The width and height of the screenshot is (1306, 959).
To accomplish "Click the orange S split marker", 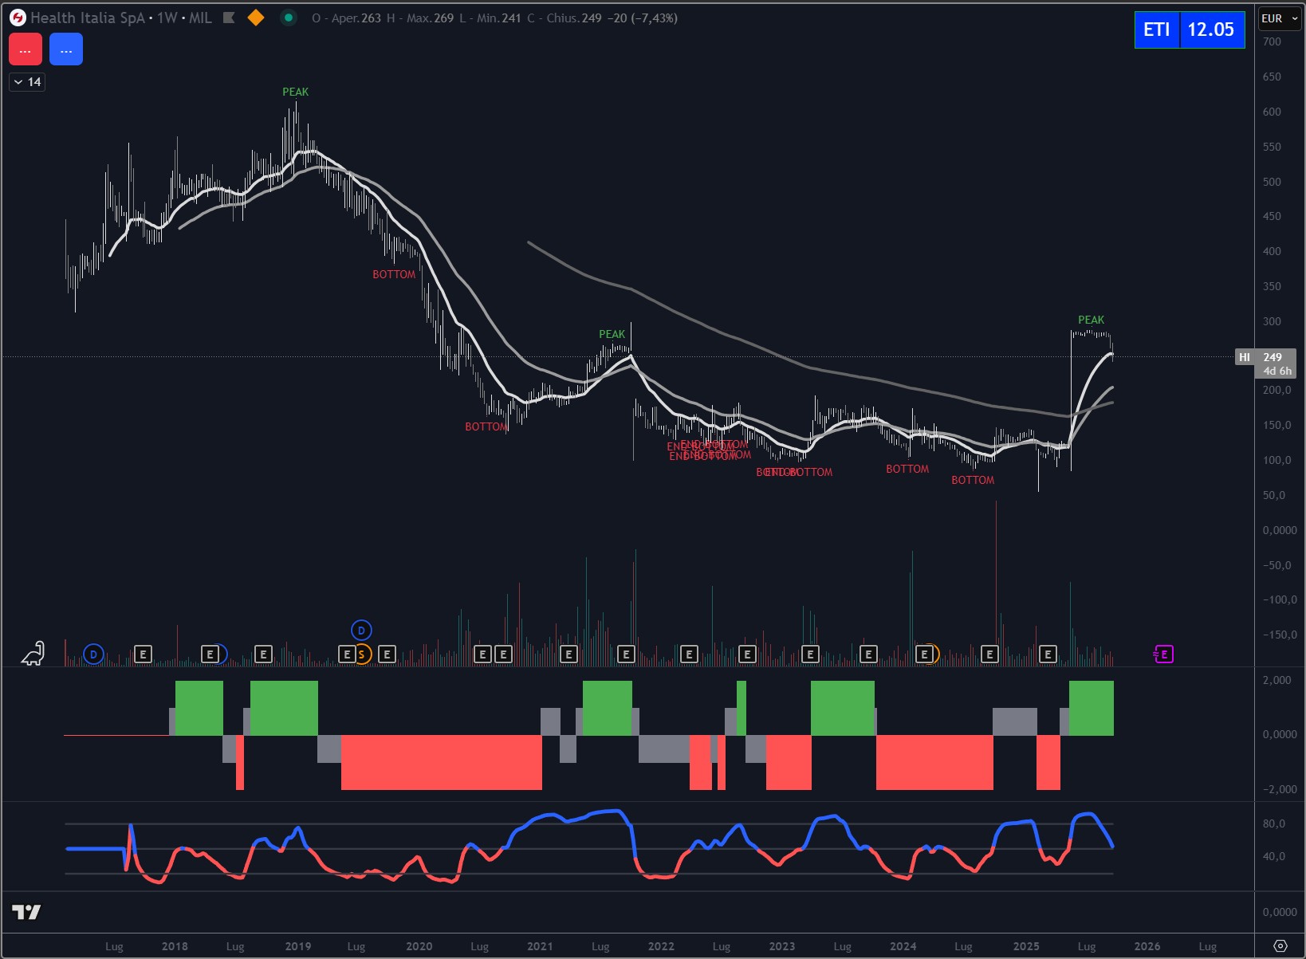I will click(x=362, y=654).
